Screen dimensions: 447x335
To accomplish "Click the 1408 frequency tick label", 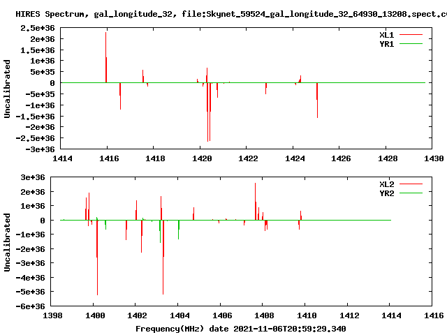I will [264, 315].
